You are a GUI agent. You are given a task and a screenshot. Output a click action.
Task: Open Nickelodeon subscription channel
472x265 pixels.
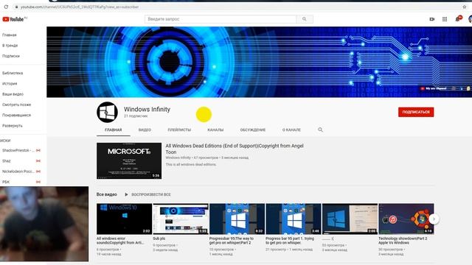tap(18, 172)
